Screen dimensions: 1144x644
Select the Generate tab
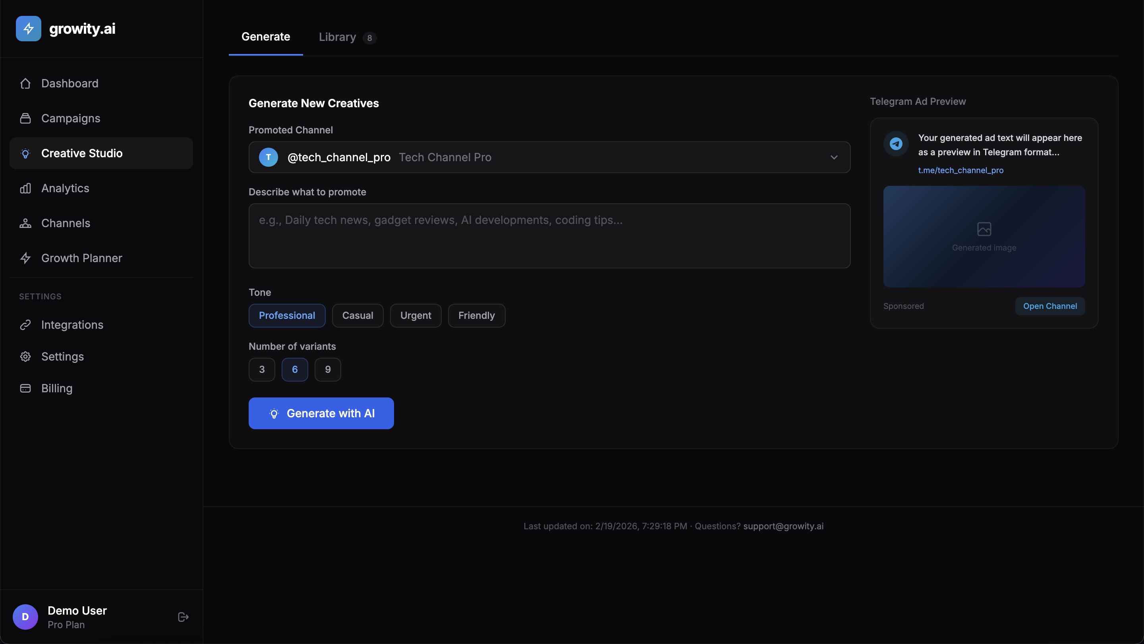click(265, 37)
